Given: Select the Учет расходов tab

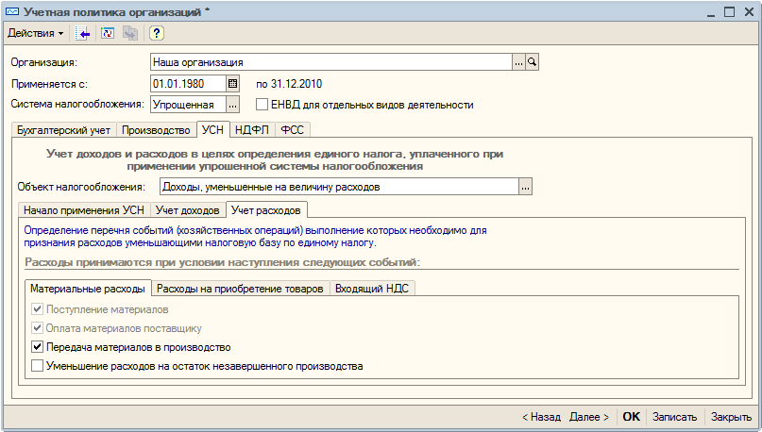Looking at the screenshot, I should (x=266, y=209).
